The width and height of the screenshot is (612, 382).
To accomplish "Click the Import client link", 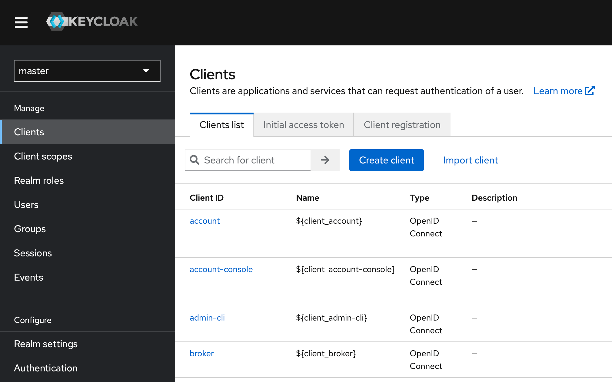I will [x=470, y=160].
